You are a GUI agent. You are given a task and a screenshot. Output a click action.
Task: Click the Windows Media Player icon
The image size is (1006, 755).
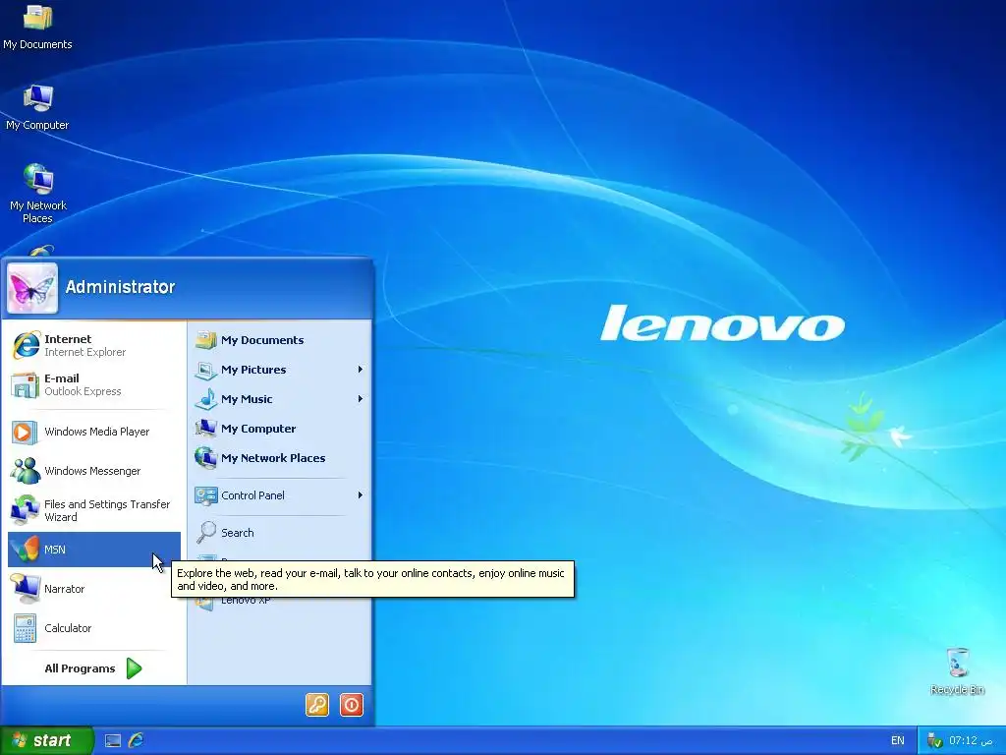pyautogui.click(x=24, y=433)
